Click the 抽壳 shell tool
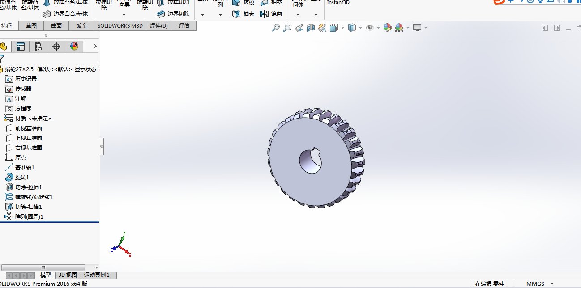This screenshot has width=581, height=288. point(244,14)
